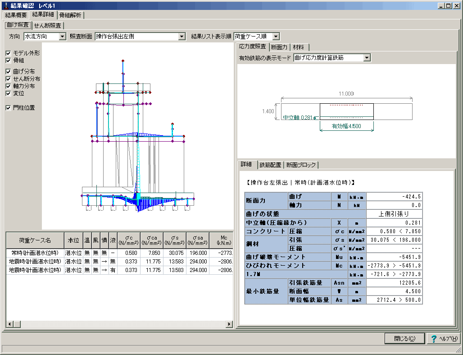Select the first 常時(計画湛水位時) table row

point(35,253)
